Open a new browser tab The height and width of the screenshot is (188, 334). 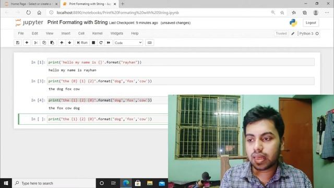tap(123, 4)
